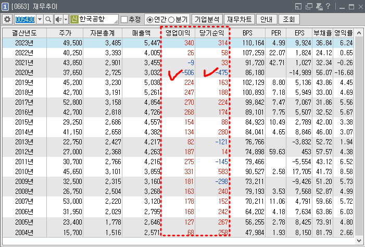Click the 49,500 stock price cell
Viewport: 365px width, 247px height.
pos(65,43)
